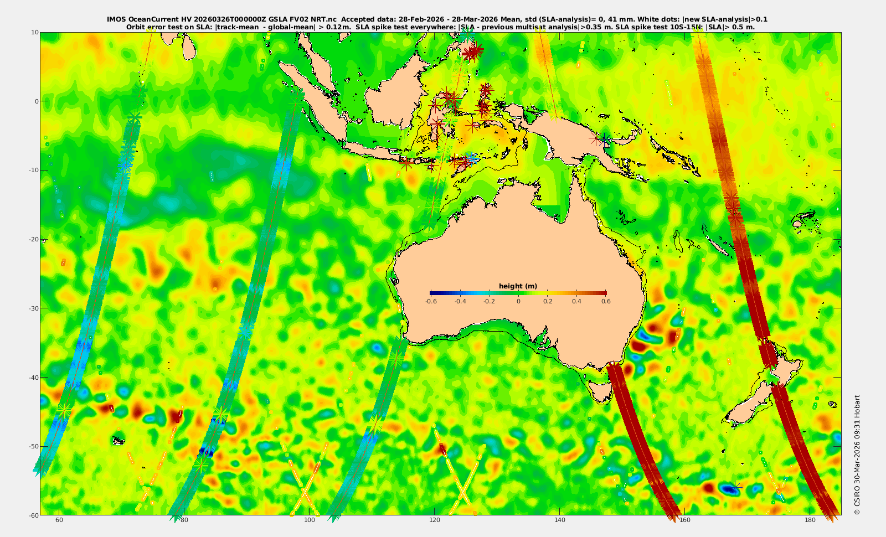The width and height of the screenshot is (886, 537).
Task: Click the red asterisk south of Java near 115E
Action: 406,163
